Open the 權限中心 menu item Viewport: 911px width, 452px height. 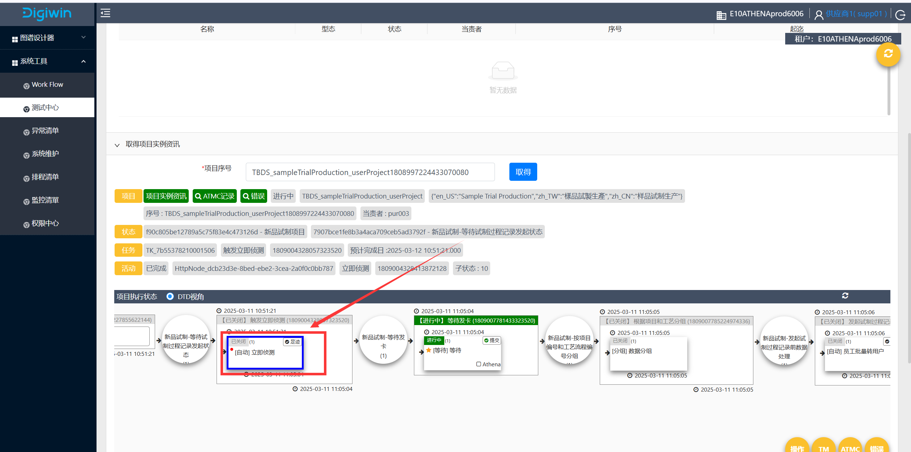point(47,223)
